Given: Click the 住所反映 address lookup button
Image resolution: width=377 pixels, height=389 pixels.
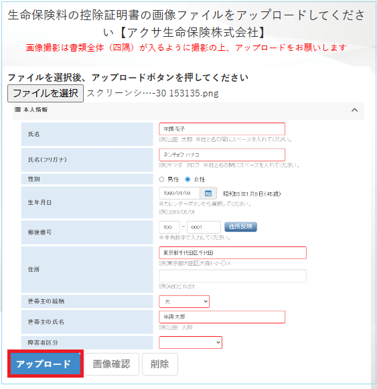Looking at the screenshot, I should click(240, 226).
